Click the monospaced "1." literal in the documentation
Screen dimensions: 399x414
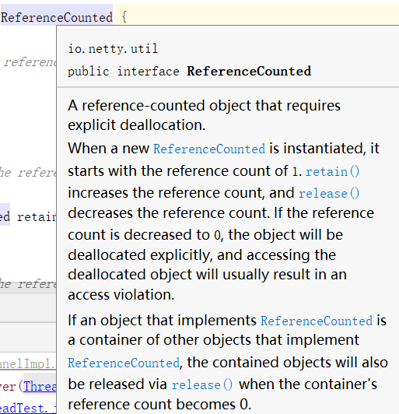[x=297, y=172]
